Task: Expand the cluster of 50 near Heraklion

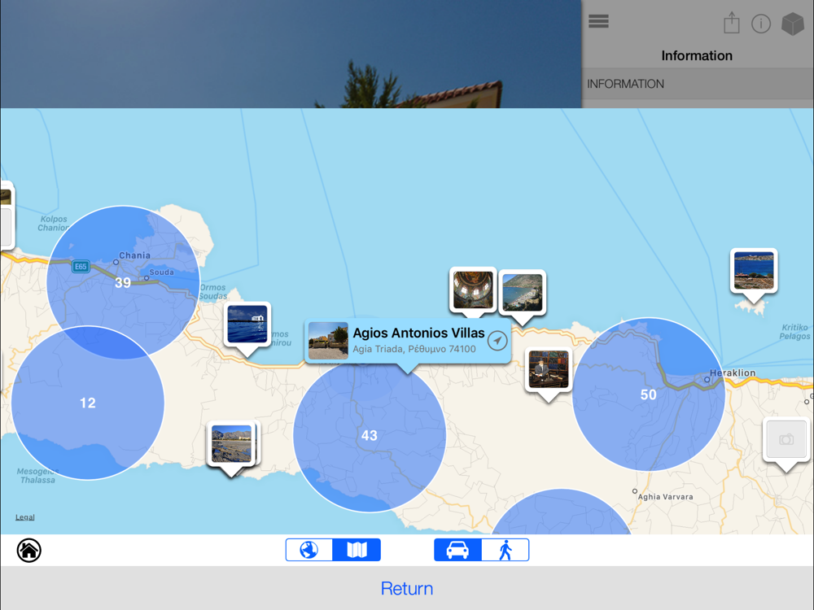Action: [648, 394]
